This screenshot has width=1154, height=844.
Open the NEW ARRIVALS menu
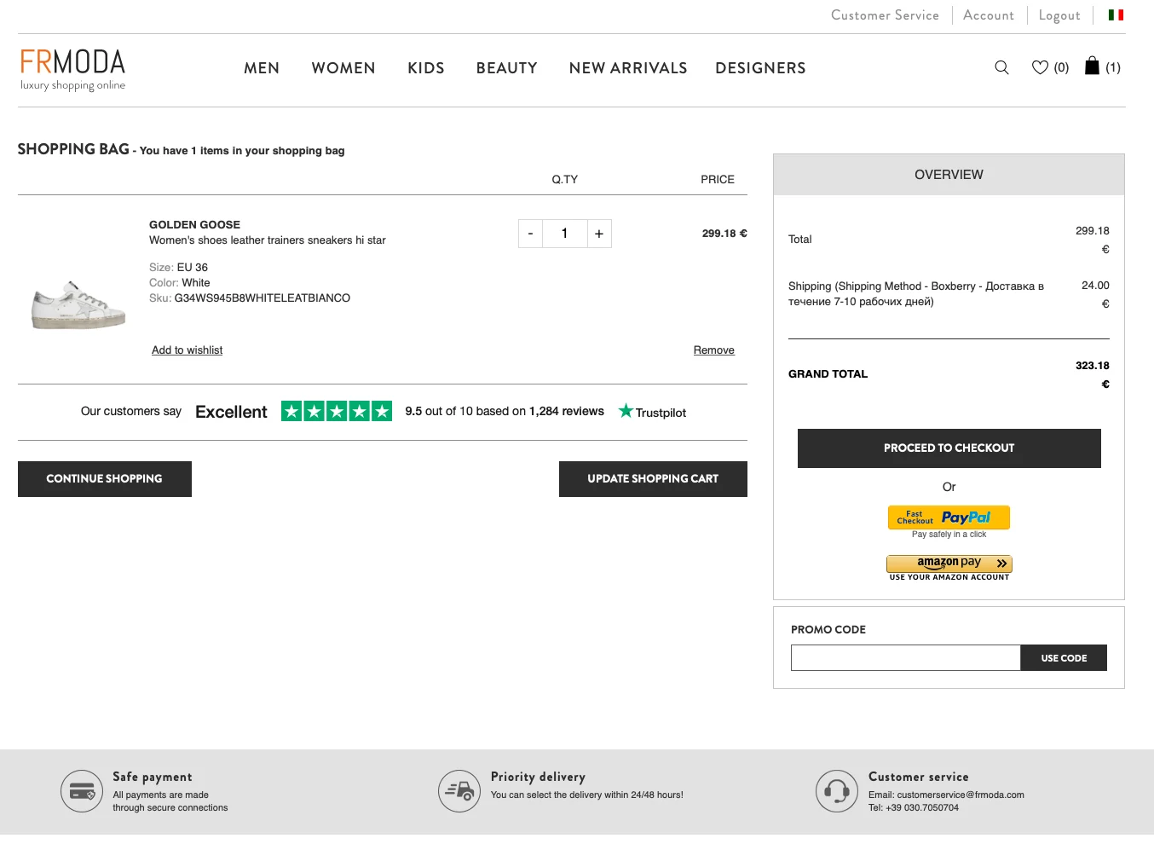tap(628, 68)
